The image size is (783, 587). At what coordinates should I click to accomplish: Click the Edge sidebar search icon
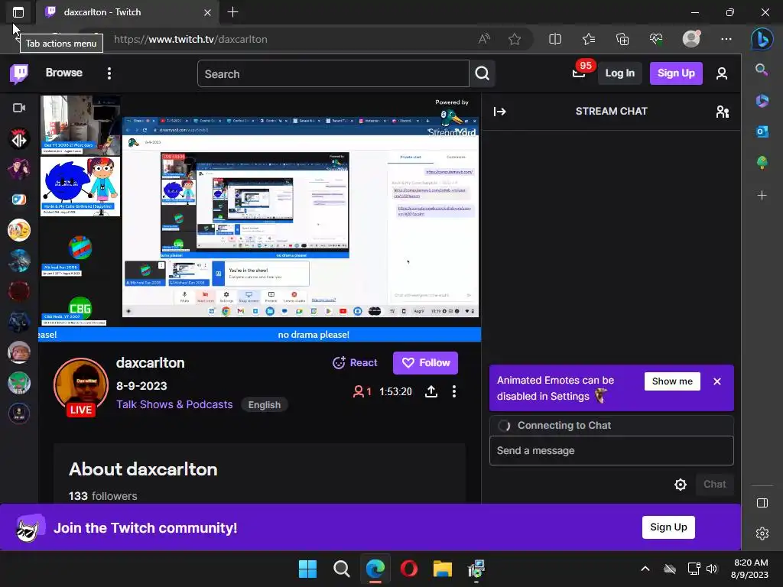[x=762, y=70]
